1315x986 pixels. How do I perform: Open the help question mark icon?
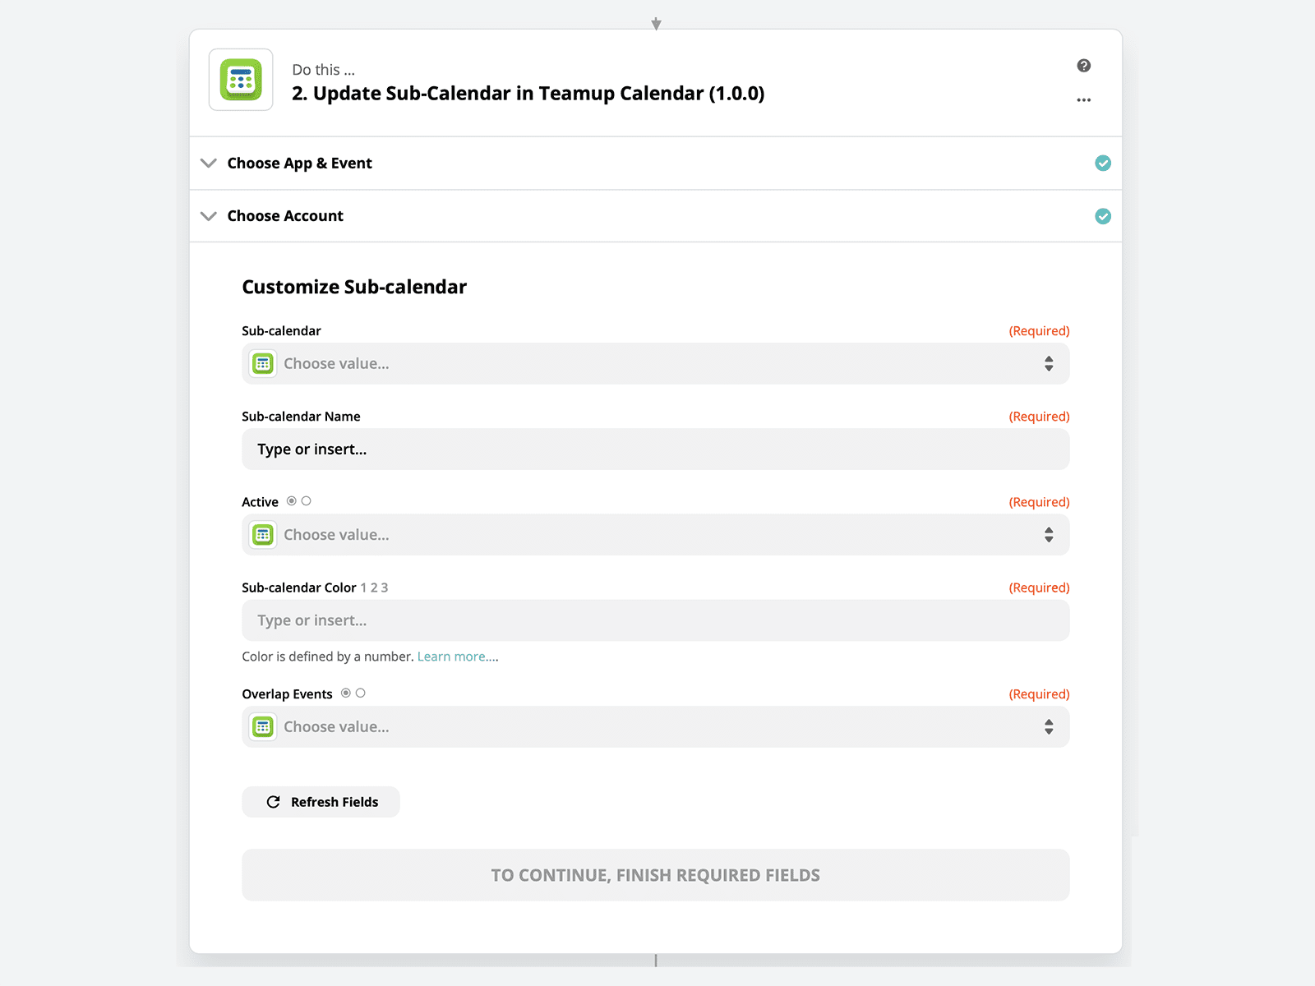1083,66
